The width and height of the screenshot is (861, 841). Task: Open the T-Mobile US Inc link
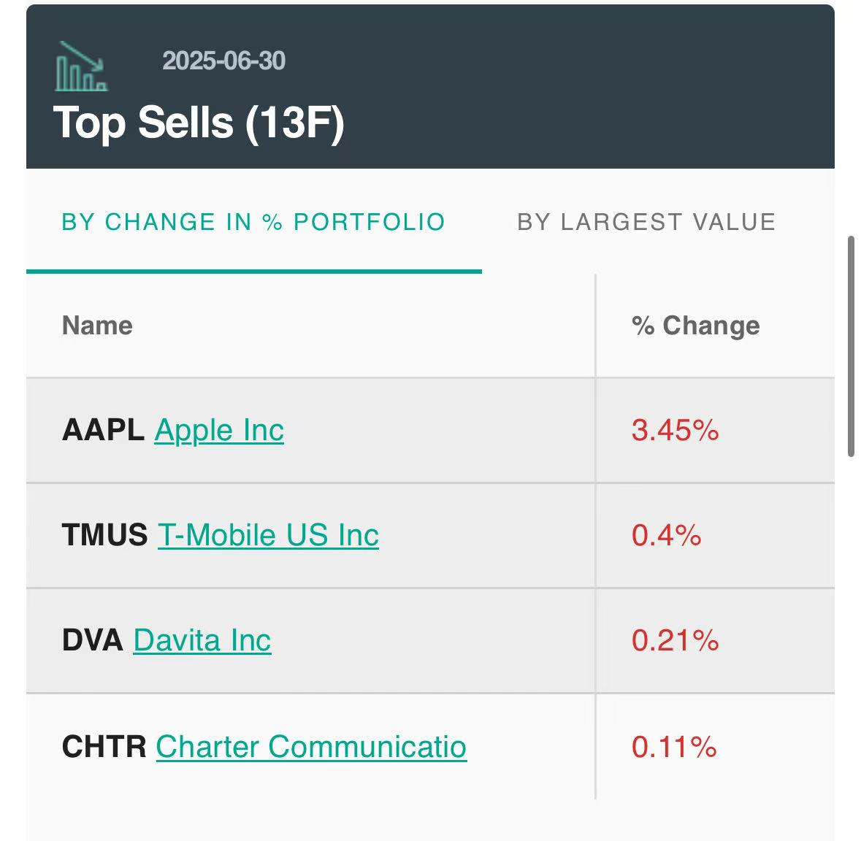tap(268, 535)
